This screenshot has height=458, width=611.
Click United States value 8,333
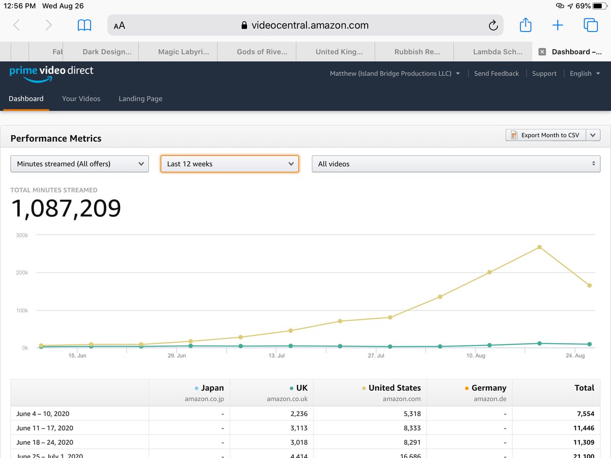411,428
